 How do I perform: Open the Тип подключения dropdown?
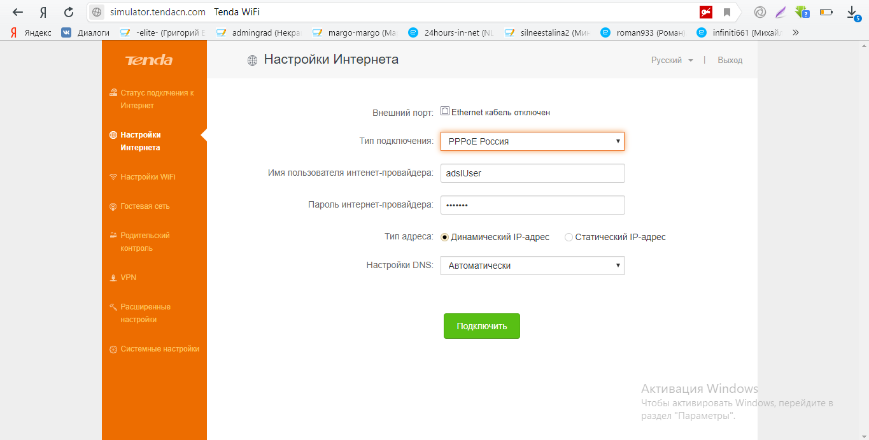tap(532, 141)
